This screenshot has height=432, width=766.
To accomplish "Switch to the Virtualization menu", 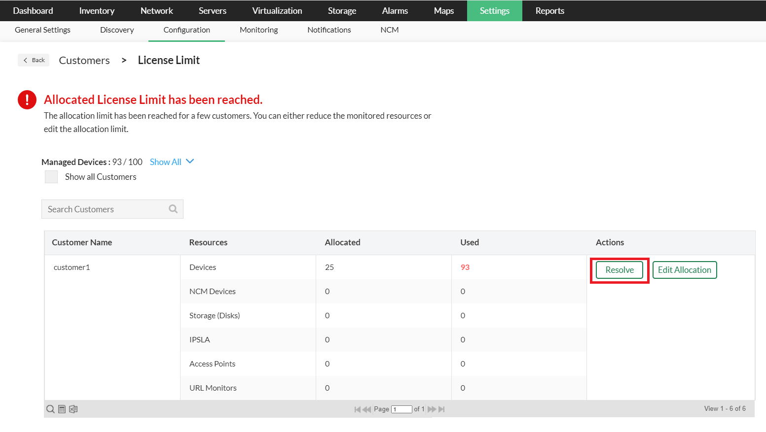I will tap(277, 11).
